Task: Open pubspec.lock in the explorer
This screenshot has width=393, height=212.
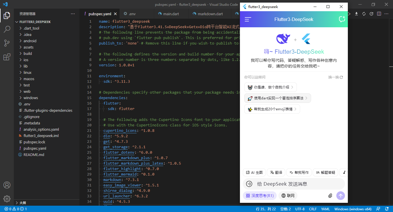Action: point(47,142)
